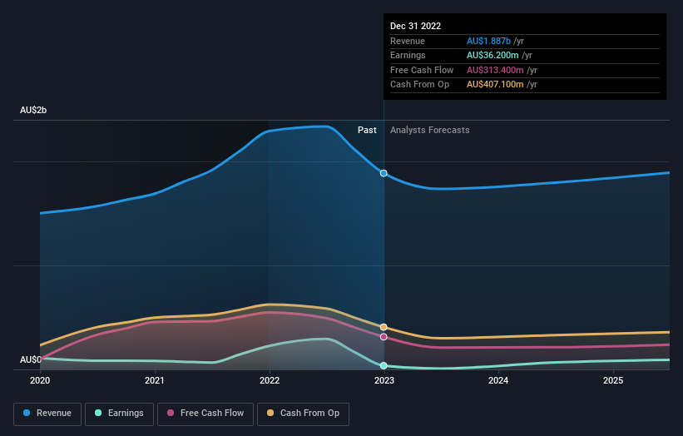Viewport: 683px width, 436px height.
Task: Toggle the Revenue legend series
Action: [47, 414]
